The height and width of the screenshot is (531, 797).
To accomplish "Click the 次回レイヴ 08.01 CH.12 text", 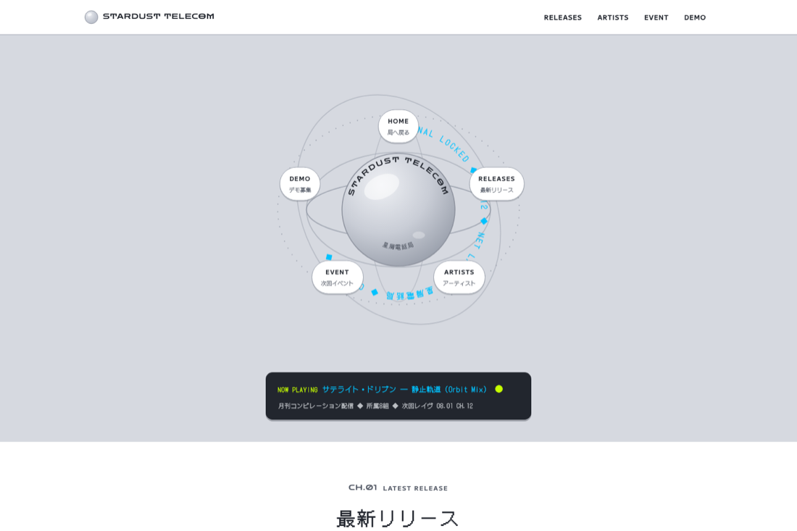I will (x=437, y=406).
